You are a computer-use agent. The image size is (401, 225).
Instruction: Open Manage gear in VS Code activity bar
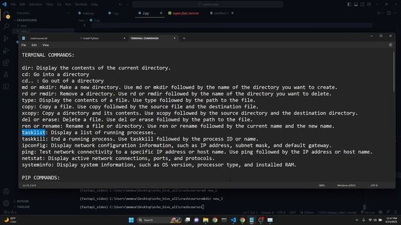pyautogui.click(x=6, y=203)
